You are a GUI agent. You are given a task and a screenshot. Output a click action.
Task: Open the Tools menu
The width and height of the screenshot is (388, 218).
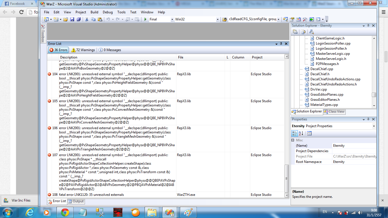tap(121, 12)
